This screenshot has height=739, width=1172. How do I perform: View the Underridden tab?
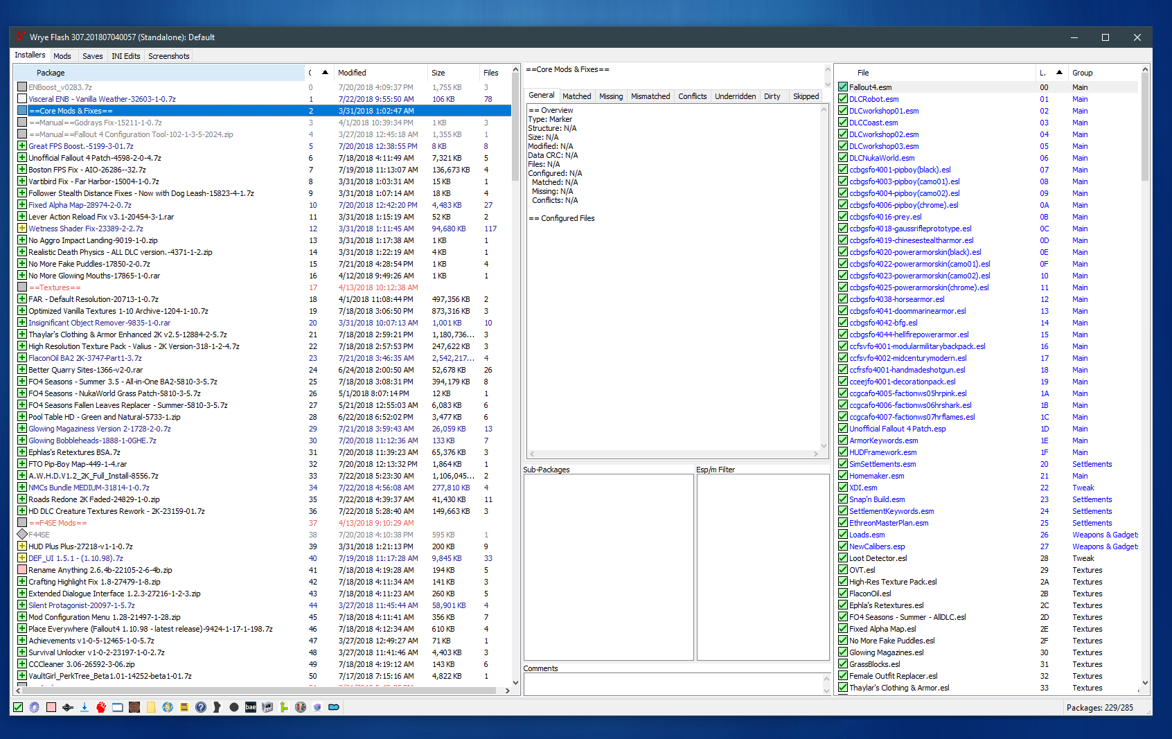point(736,96)
